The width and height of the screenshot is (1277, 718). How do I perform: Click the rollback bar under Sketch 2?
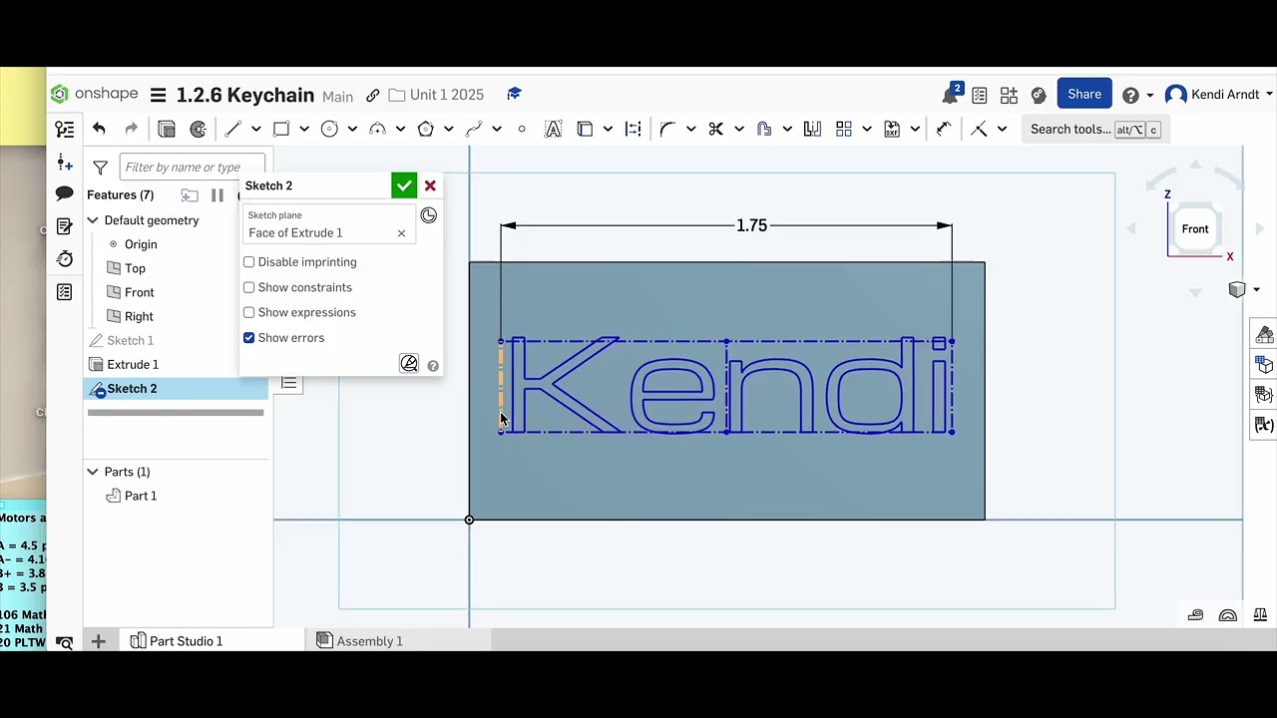pyautogui.click(x=176, y=412)
